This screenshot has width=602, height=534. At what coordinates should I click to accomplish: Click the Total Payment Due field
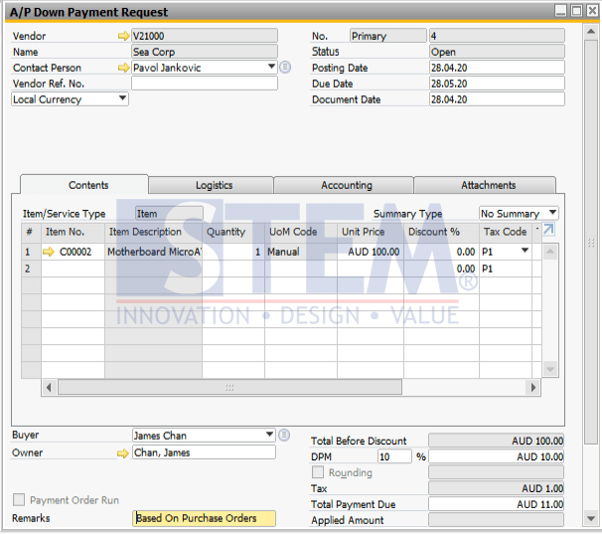(496, 504)
